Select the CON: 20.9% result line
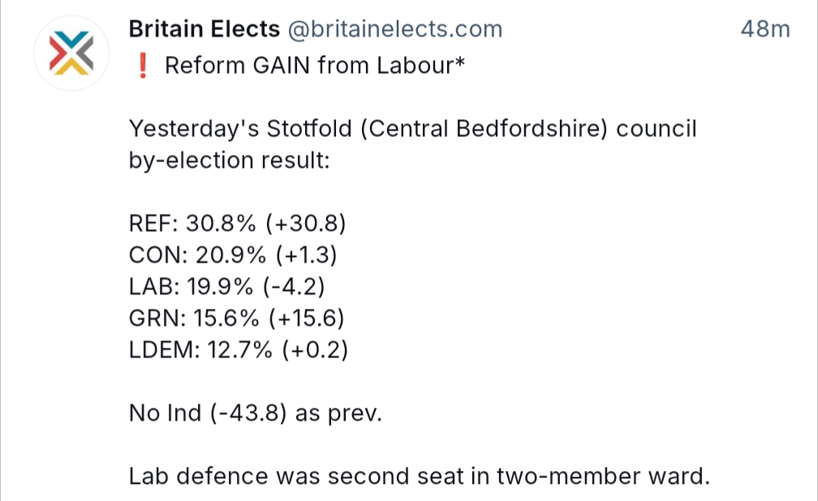Screen dimensions: 818x501 tap(233, 255)
